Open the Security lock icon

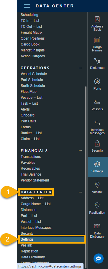pos(97,143)
